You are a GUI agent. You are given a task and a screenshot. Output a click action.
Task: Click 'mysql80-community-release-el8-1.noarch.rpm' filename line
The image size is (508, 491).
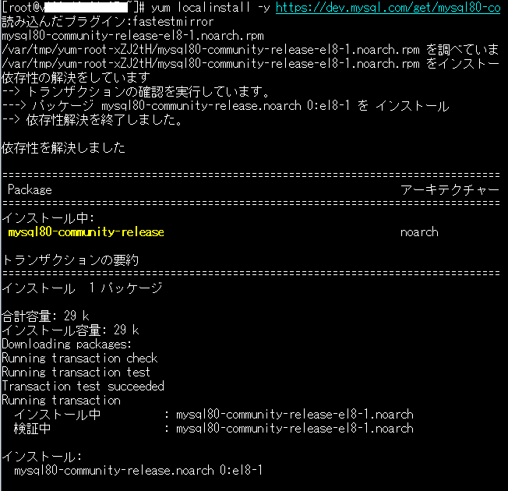132,36
